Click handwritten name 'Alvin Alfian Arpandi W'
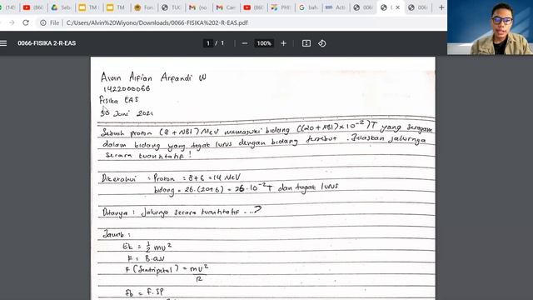The height and width of the screenshot is (300, 533). point(153,77)
